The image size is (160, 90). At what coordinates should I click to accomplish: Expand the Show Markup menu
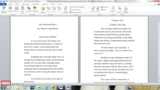75,10
